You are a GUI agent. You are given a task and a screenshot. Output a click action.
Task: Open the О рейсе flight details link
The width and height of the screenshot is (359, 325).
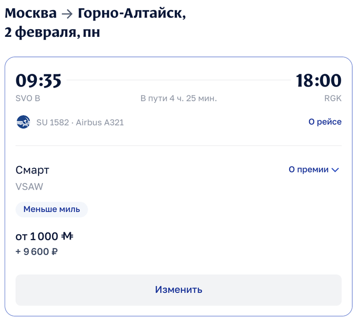pyautogui.click(x=325, y=122)
